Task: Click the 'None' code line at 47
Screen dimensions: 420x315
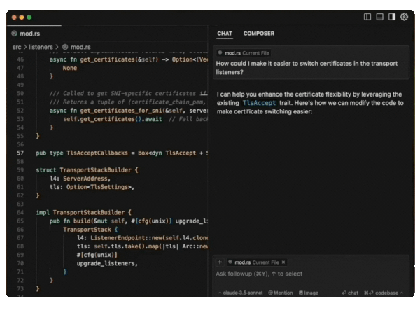Action: (x=69, y=68)
